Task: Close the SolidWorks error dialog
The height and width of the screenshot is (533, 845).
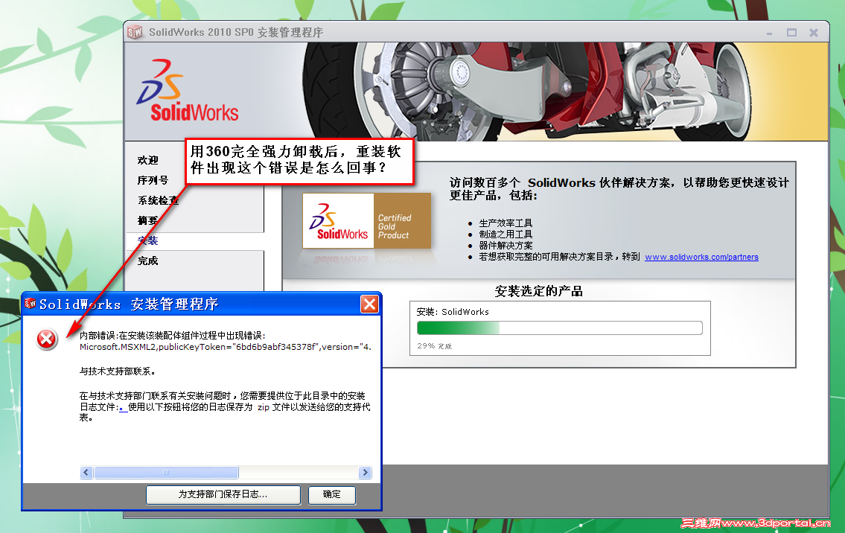Action: pos(370,304)
